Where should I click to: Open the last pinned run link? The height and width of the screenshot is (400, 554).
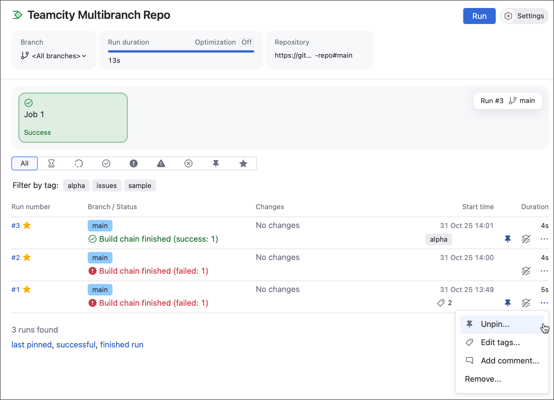point(31,345)
